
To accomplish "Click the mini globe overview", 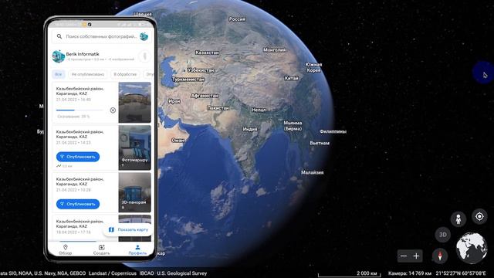I will click(472, 248).
